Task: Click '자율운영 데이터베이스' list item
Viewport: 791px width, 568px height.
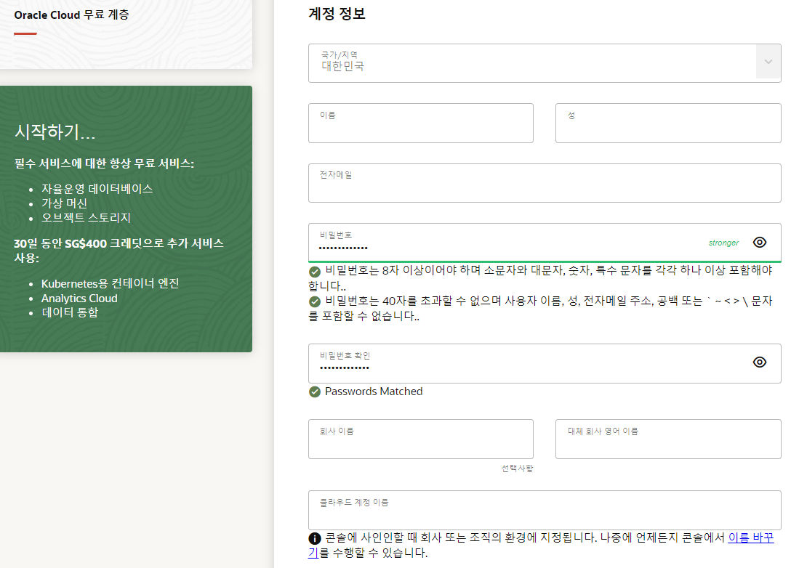Action: click(97, 189)
